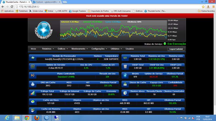The width and height of the screenshot is (216, 121).
Task: Open Firefox from the taskbar
Action: pos(37,118)
